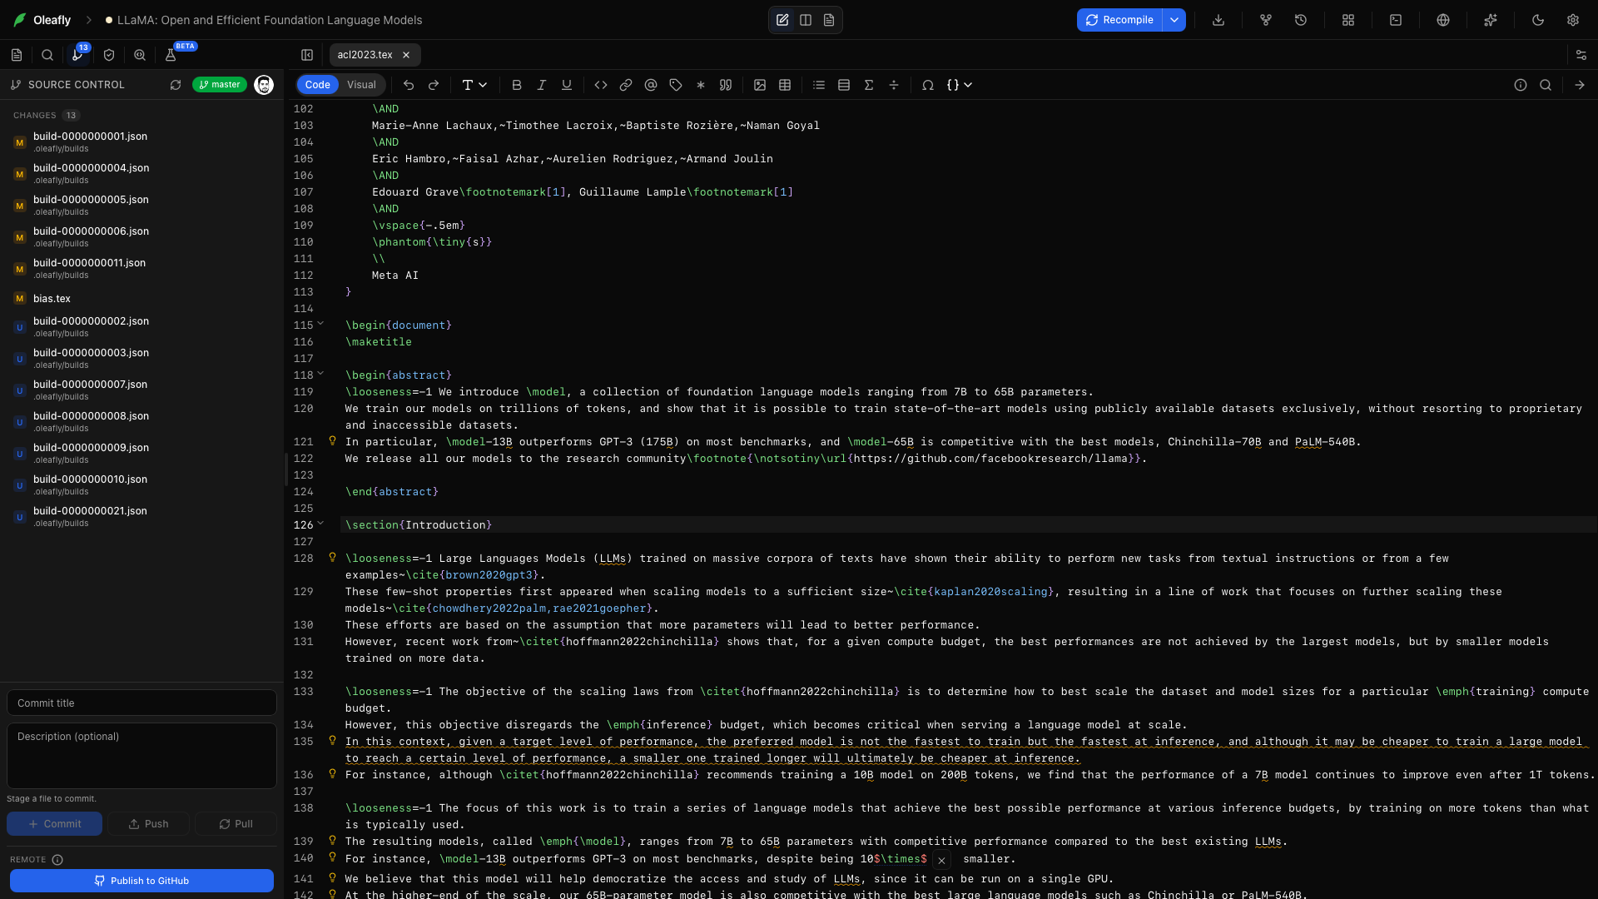Click the editor search magnifier icon
The width and height of the screenshot is (1598, 899).
click(x=1546, y=85)
